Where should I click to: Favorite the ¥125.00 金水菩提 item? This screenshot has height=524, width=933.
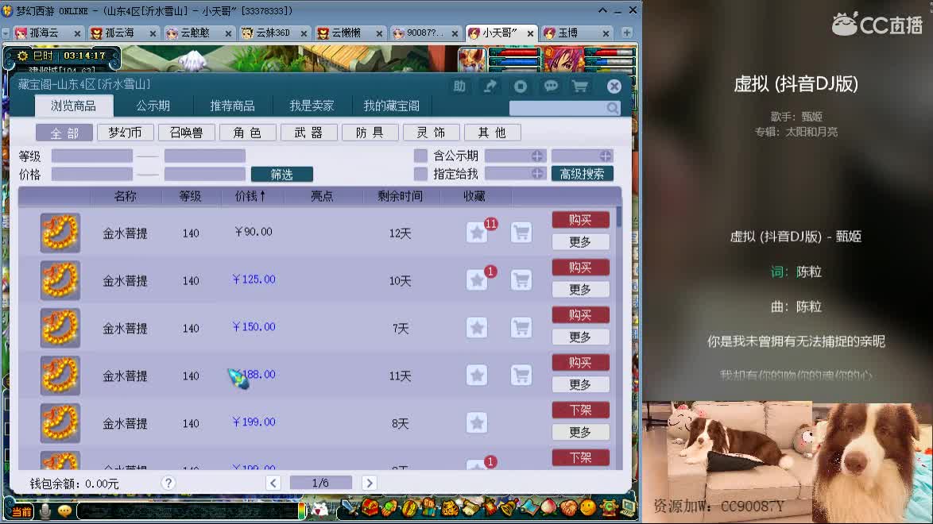point(477,280)
